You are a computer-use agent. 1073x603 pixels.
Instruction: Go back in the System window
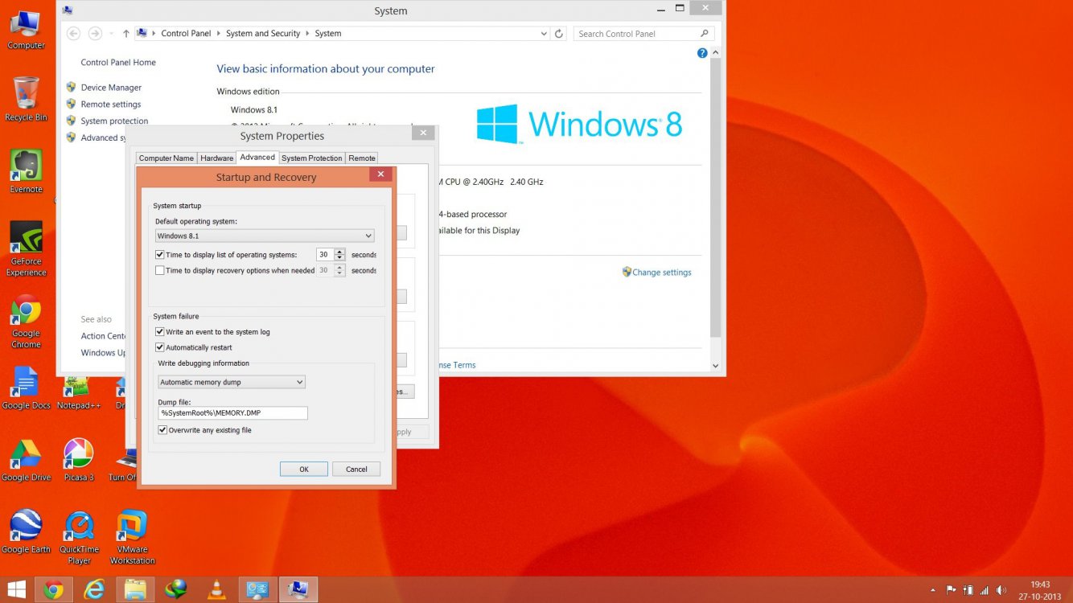(x=73, y=34)
